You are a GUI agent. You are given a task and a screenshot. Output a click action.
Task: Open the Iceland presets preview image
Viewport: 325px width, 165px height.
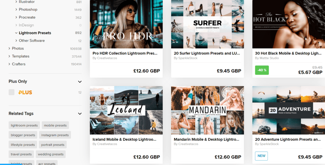126,110
